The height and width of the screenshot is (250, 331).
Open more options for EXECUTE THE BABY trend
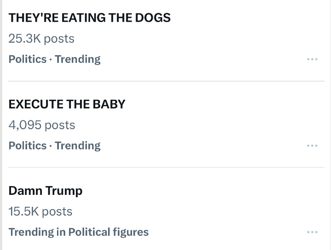312,146
